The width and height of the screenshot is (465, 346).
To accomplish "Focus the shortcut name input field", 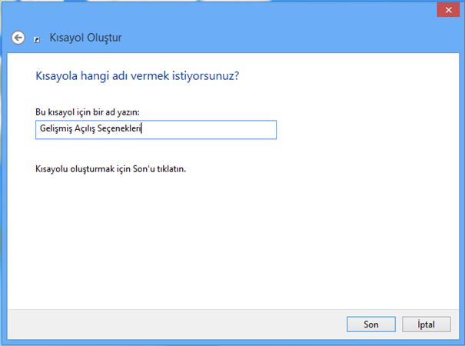I will pos(156,130).
